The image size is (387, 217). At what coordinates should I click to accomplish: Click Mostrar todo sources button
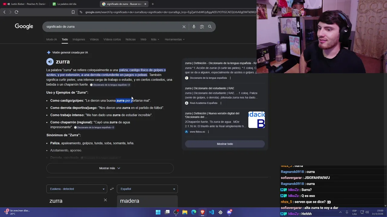coord(225,144)
